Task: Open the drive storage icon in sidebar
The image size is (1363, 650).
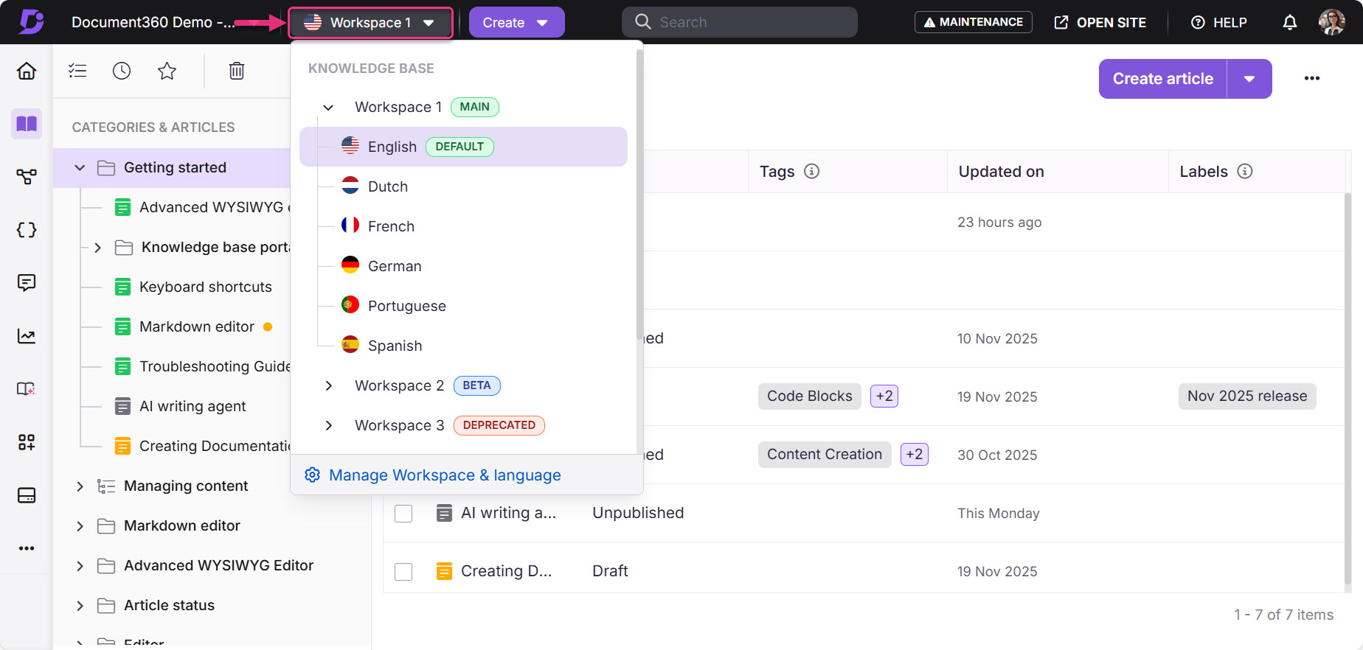Action: (x=27, y=495)
